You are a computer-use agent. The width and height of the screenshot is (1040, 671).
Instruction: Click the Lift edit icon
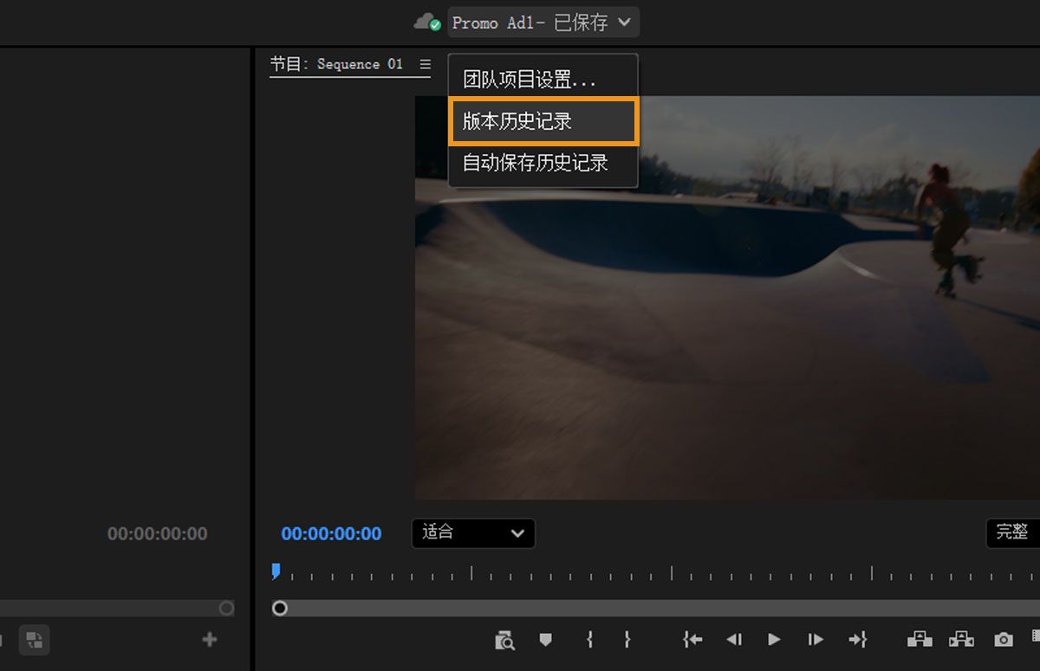pos(920,640)
